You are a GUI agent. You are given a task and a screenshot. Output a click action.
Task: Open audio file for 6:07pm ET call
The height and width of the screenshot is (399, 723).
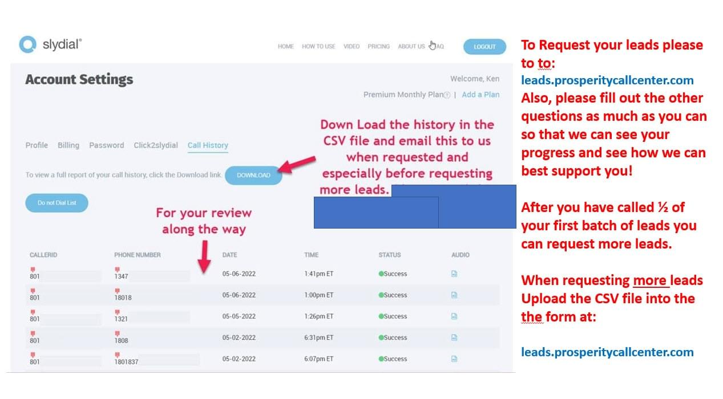454,359
